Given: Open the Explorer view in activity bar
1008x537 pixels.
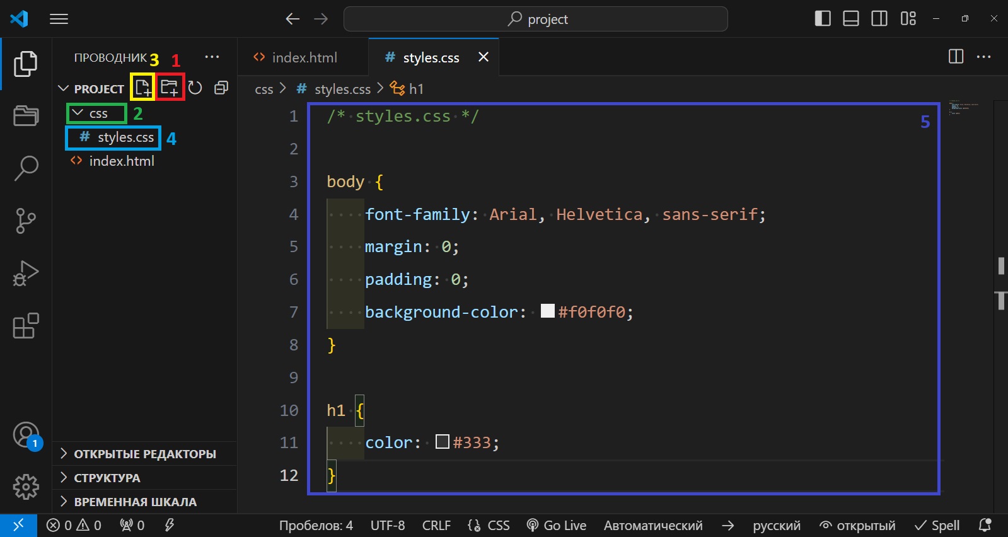Looking at the screenshot, I should click(x=26, y=64).
